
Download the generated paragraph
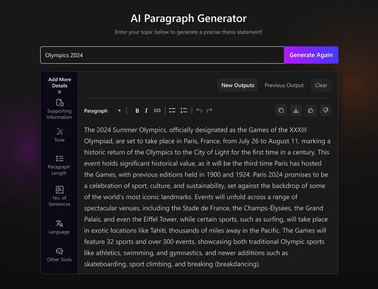pyautogui.click(x=296, y=110)
